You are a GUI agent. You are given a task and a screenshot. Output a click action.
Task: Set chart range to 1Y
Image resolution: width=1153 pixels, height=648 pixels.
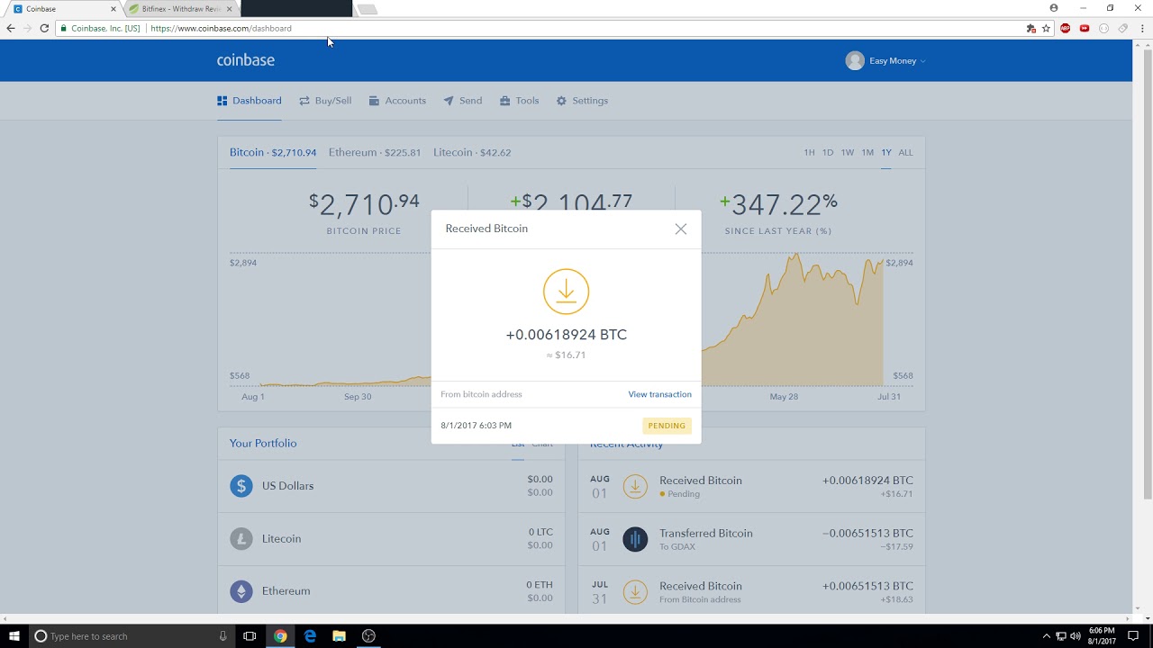coord(886,153)
